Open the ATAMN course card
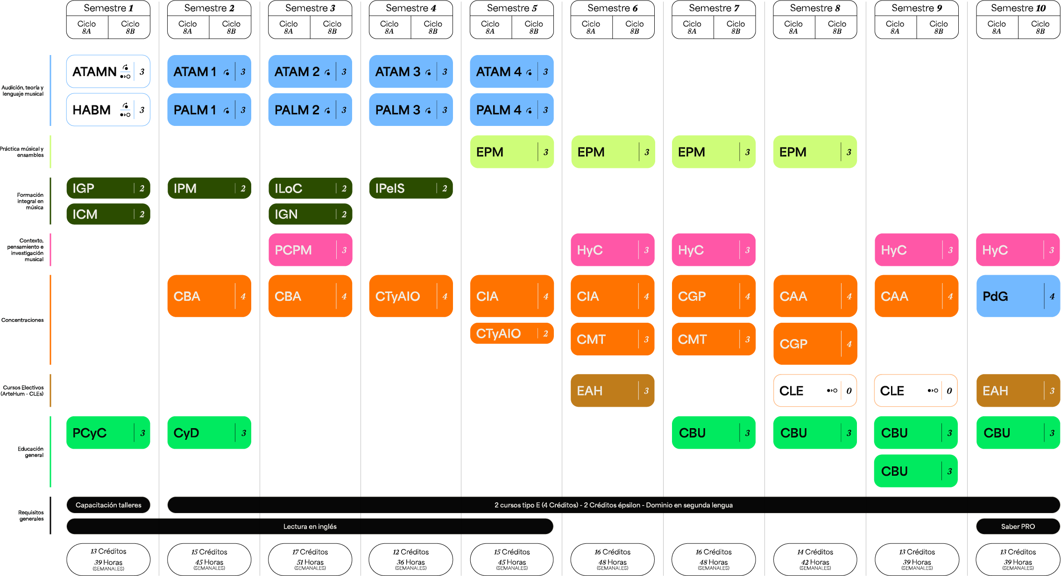This screenshot has width=1061, height=576. 108,71
